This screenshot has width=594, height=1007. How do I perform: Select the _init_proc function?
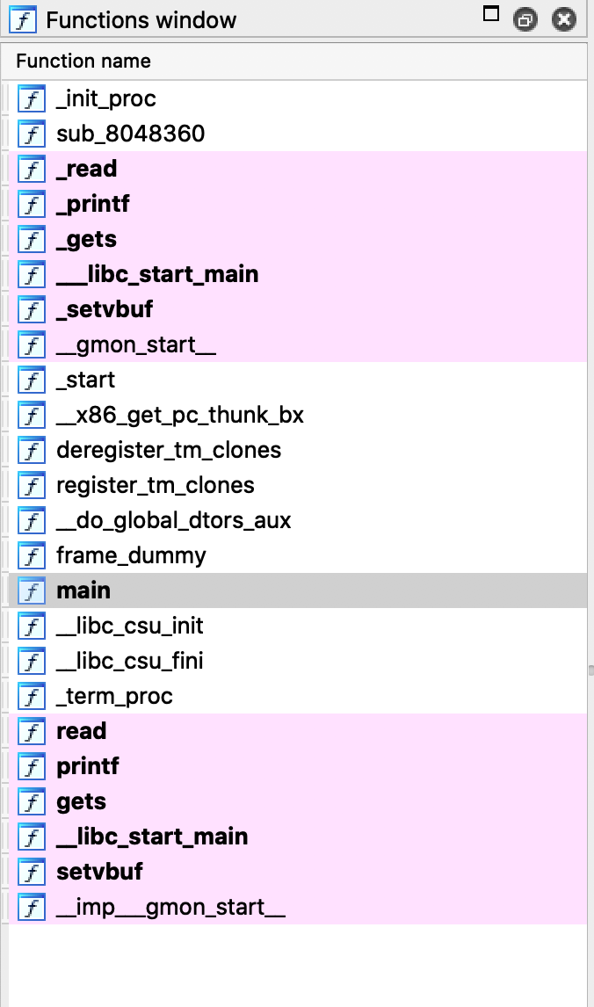(x=298, y=99)
